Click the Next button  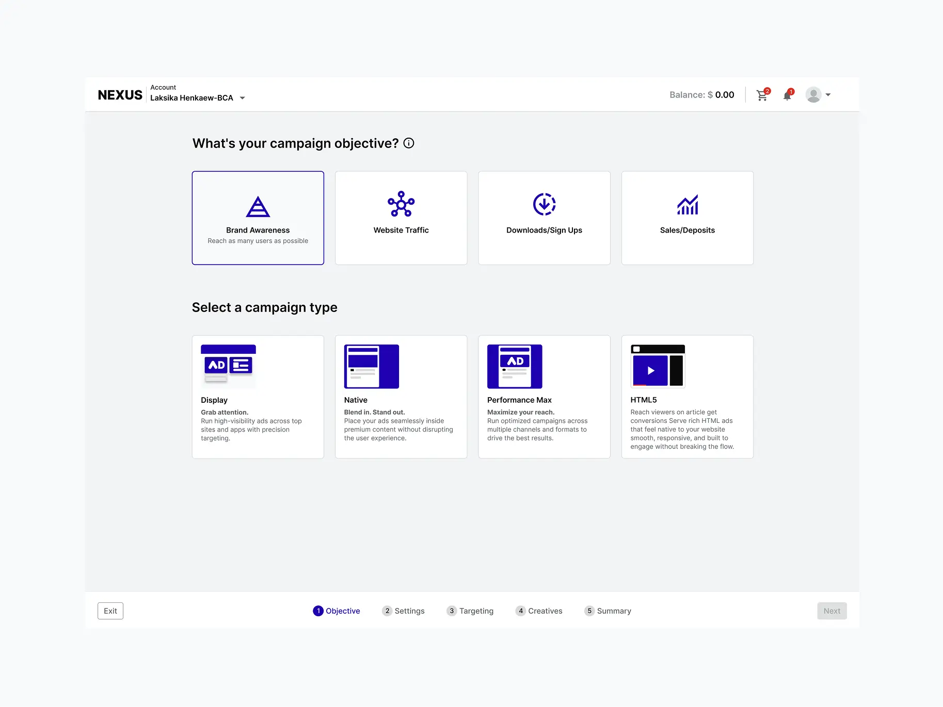click(832, 611)
